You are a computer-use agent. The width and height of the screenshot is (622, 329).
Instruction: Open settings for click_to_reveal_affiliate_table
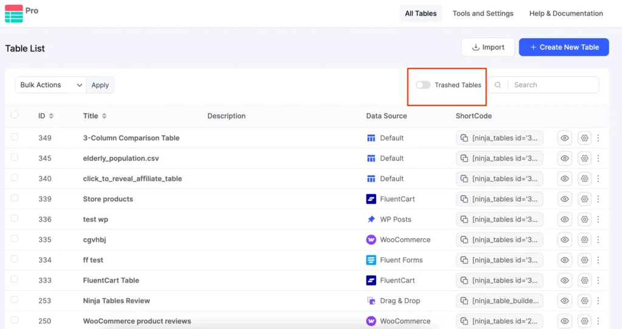click(x=584, y=179)
